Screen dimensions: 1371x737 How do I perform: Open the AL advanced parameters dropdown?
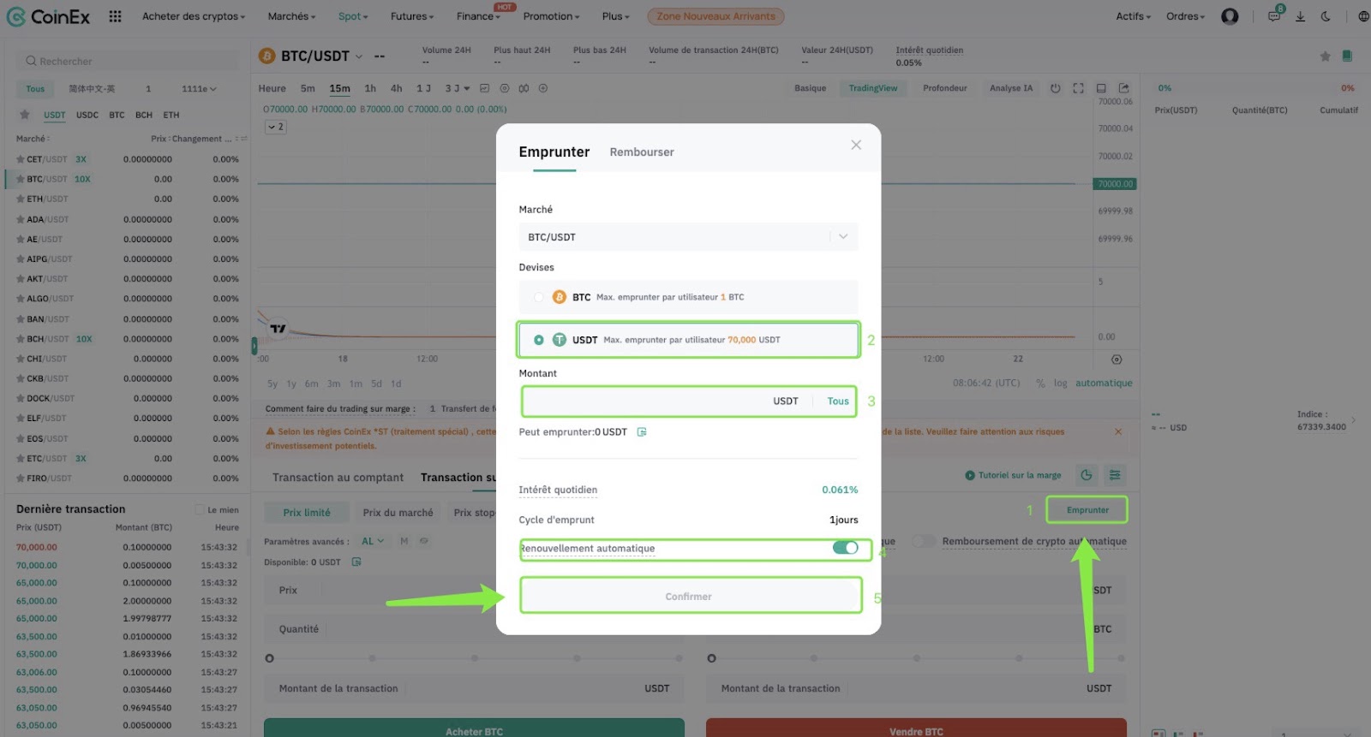373,541
